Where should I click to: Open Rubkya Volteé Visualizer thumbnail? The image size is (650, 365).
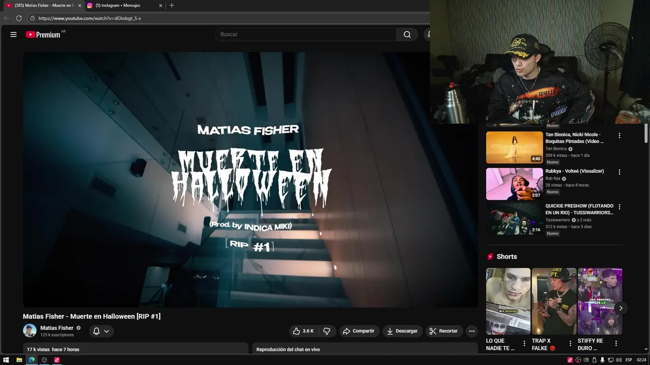tap(514, 184)
